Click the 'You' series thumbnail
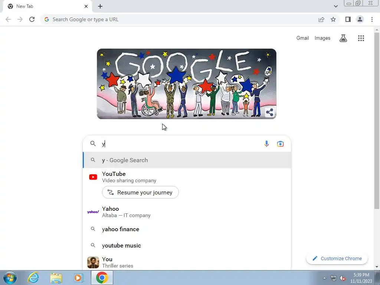 click(x=93, y=262)
